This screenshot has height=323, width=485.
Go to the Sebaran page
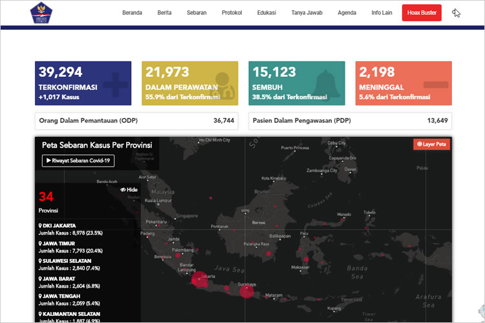[197, 13]
